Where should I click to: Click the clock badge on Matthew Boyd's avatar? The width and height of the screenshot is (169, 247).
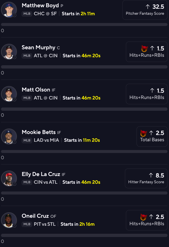tap(14, 15)
